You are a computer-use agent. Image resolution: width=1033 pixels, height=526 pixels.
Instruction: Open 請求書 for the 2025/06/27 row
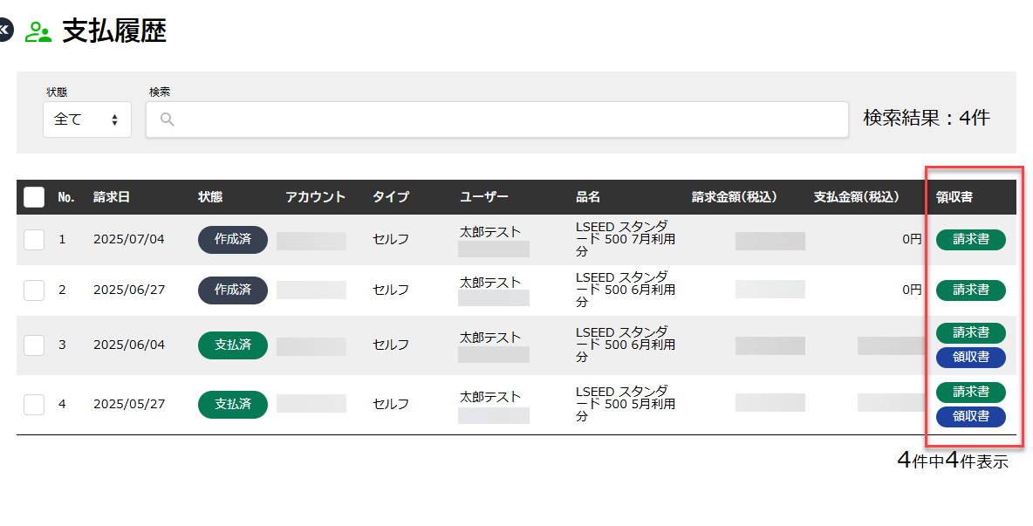(x=970, y=290)
